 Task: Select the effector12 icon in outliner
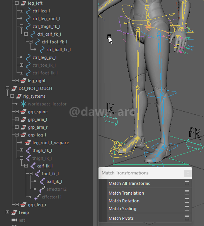[42, 189]
